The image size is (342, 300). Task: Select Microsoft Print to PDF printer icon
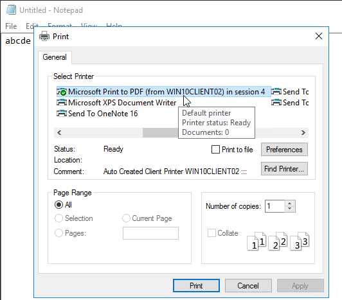pos(62,92)
